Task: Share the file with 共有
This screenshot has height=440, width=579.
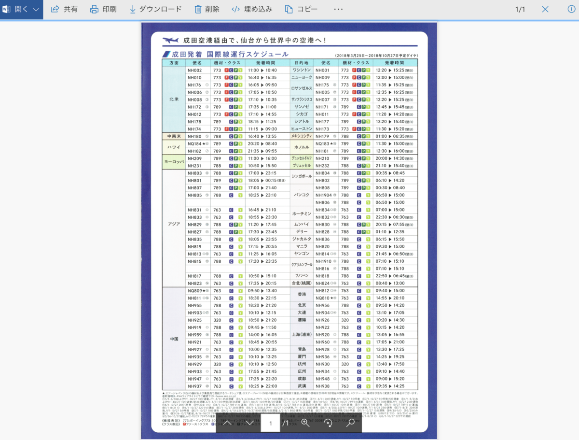Action: [64, 9]
